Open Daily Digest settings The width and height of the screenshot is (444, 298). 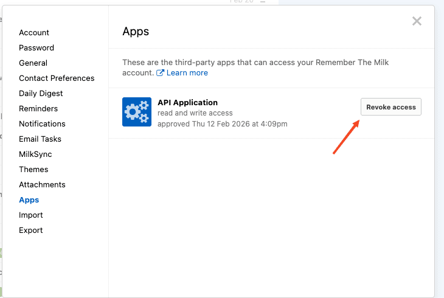point(41,94)
